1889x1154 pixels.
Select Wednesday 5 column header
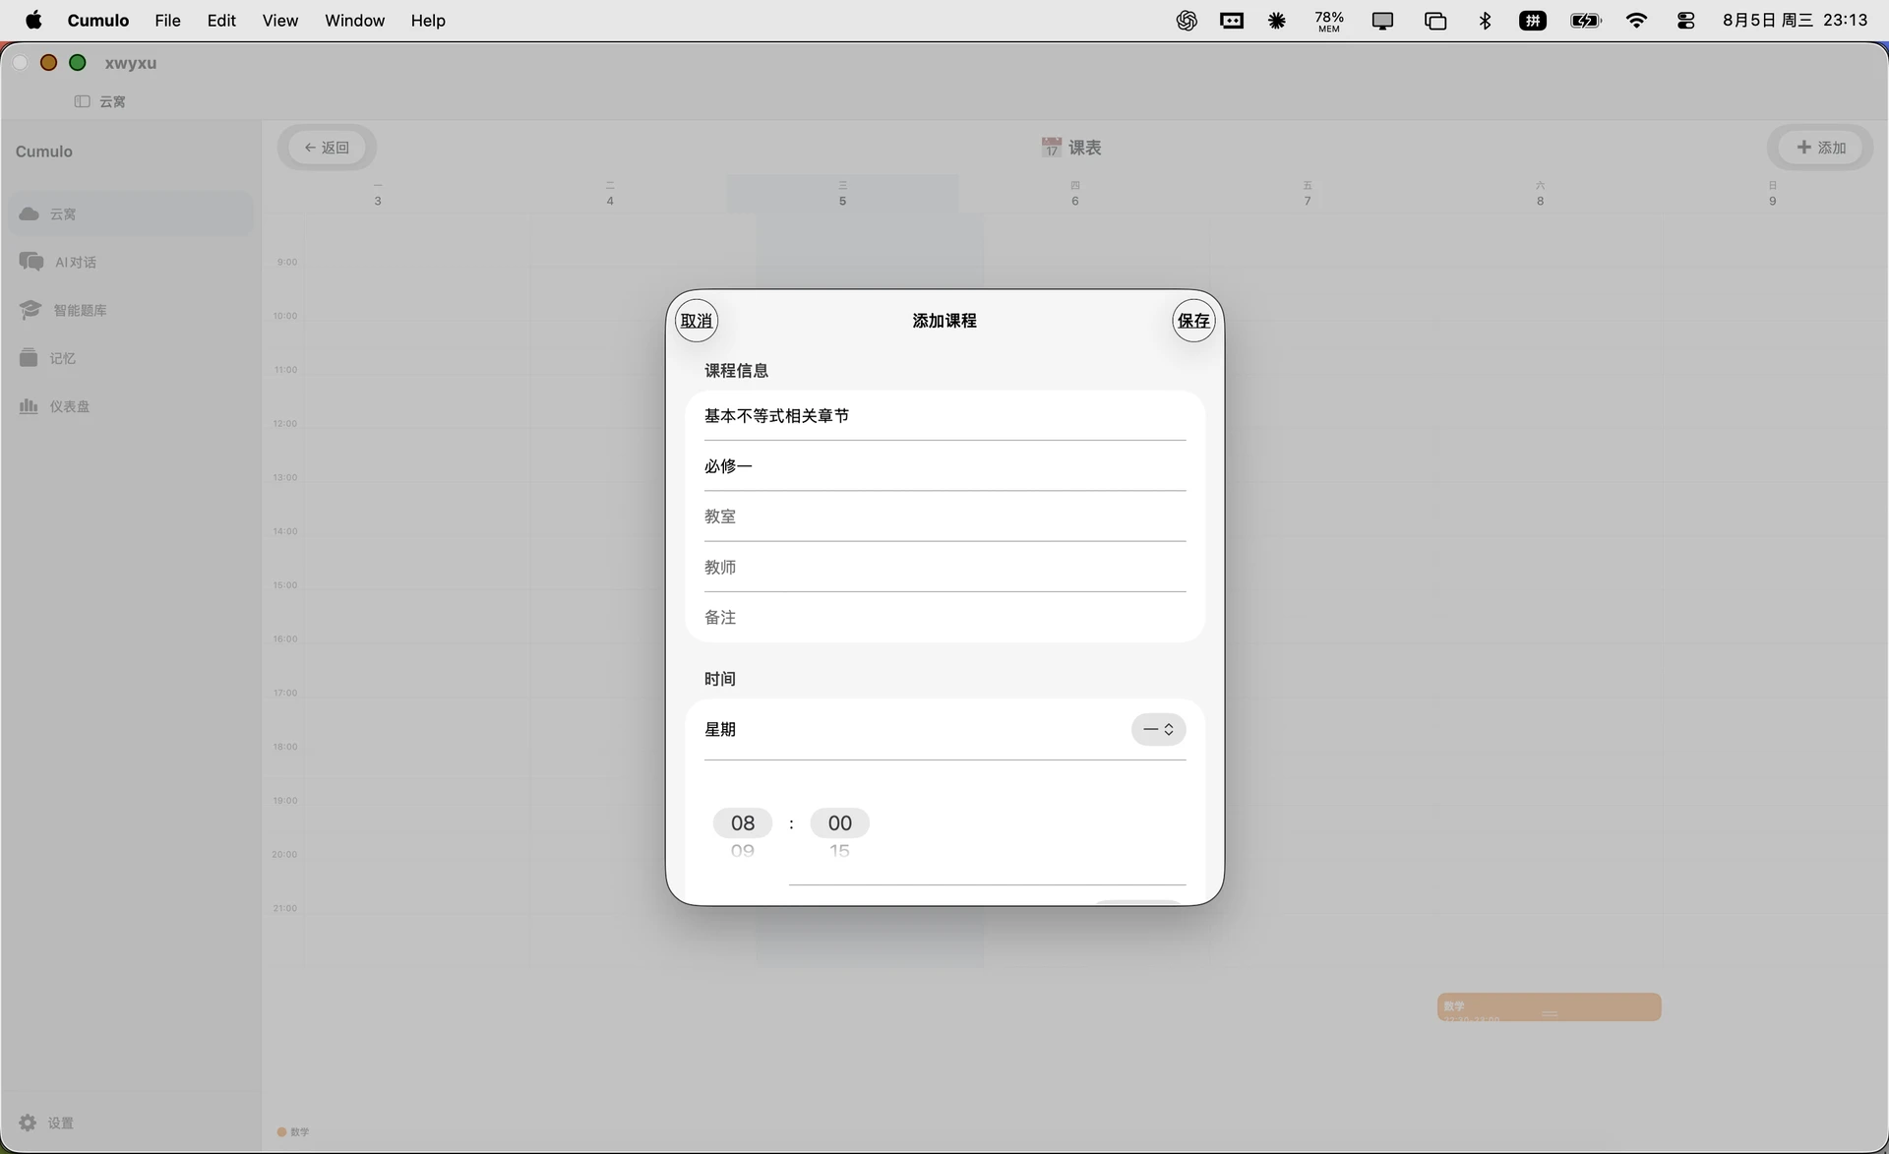842,194
